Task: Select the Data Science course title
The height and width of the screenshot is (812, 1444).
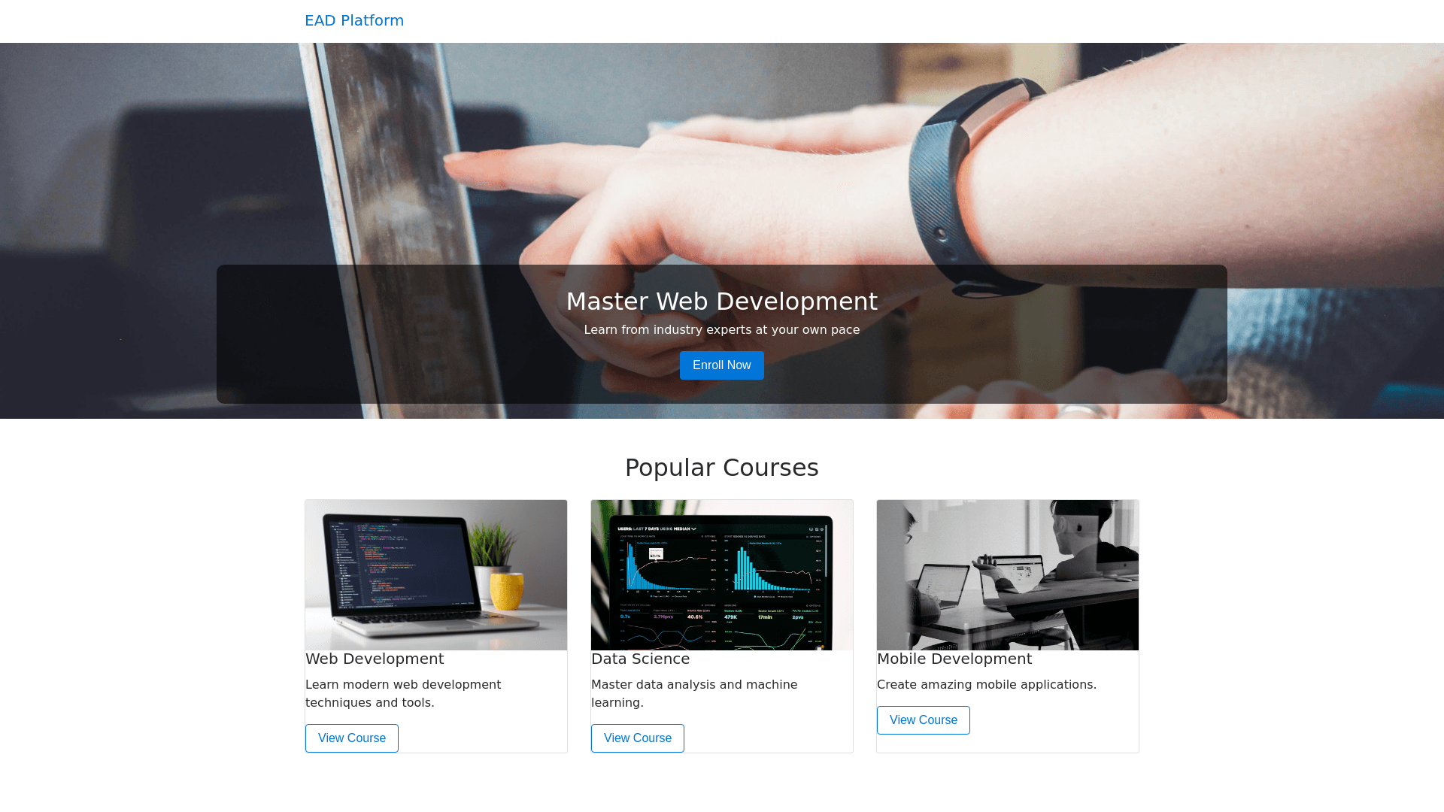Action: pyautogui.click(x=640, y=659)
